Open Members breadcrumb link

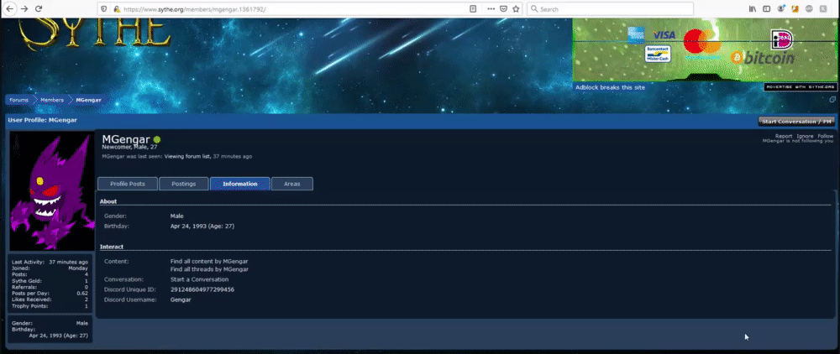52,100
